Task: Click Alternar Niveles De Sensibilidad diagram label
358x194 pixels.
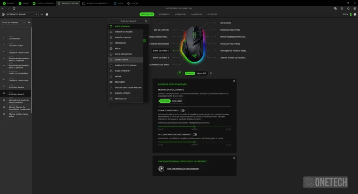Action: pyautogui.click(x=233, y=58)
